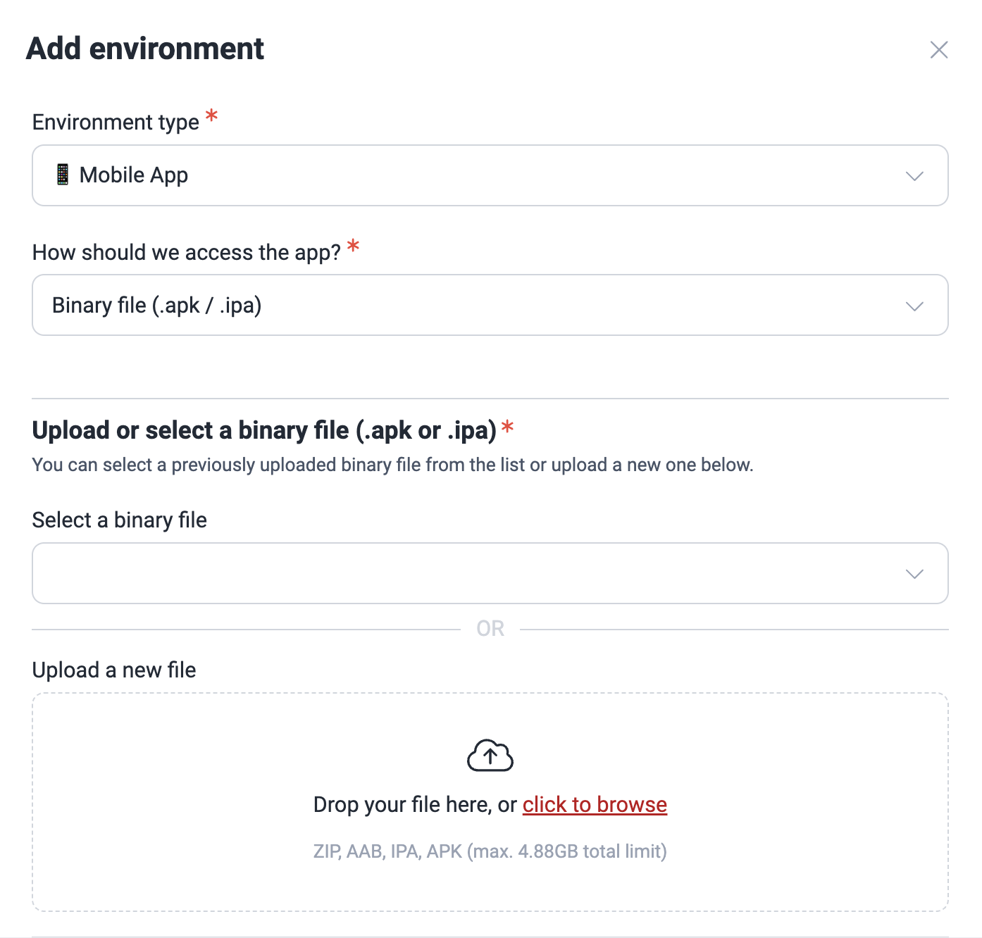
Task: Open the 'Select a binary file' dropdown
Action: point(490,573)
